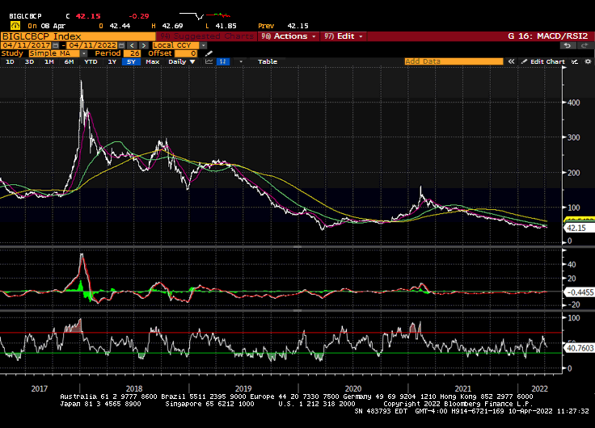The image size is (595, 428).
Task: Edit the end date 04/11/2022 field
Action: coord(93,45)
